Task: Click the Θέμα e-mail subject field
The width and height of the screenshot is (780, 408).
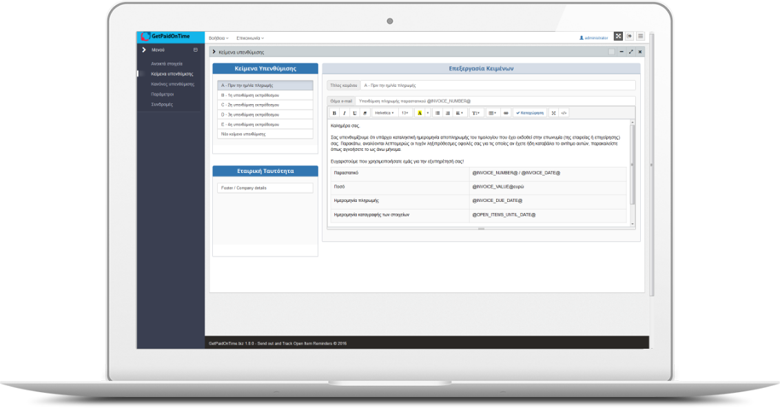Action: (x=495, y=101)
